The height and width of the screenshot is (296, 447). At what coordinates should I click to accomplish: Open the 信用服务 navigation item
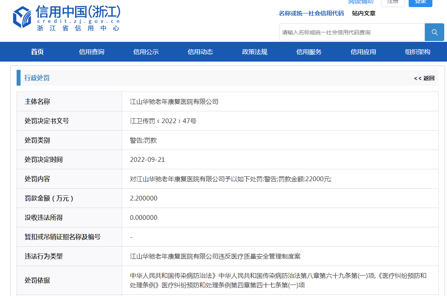[x=309, y=52]
